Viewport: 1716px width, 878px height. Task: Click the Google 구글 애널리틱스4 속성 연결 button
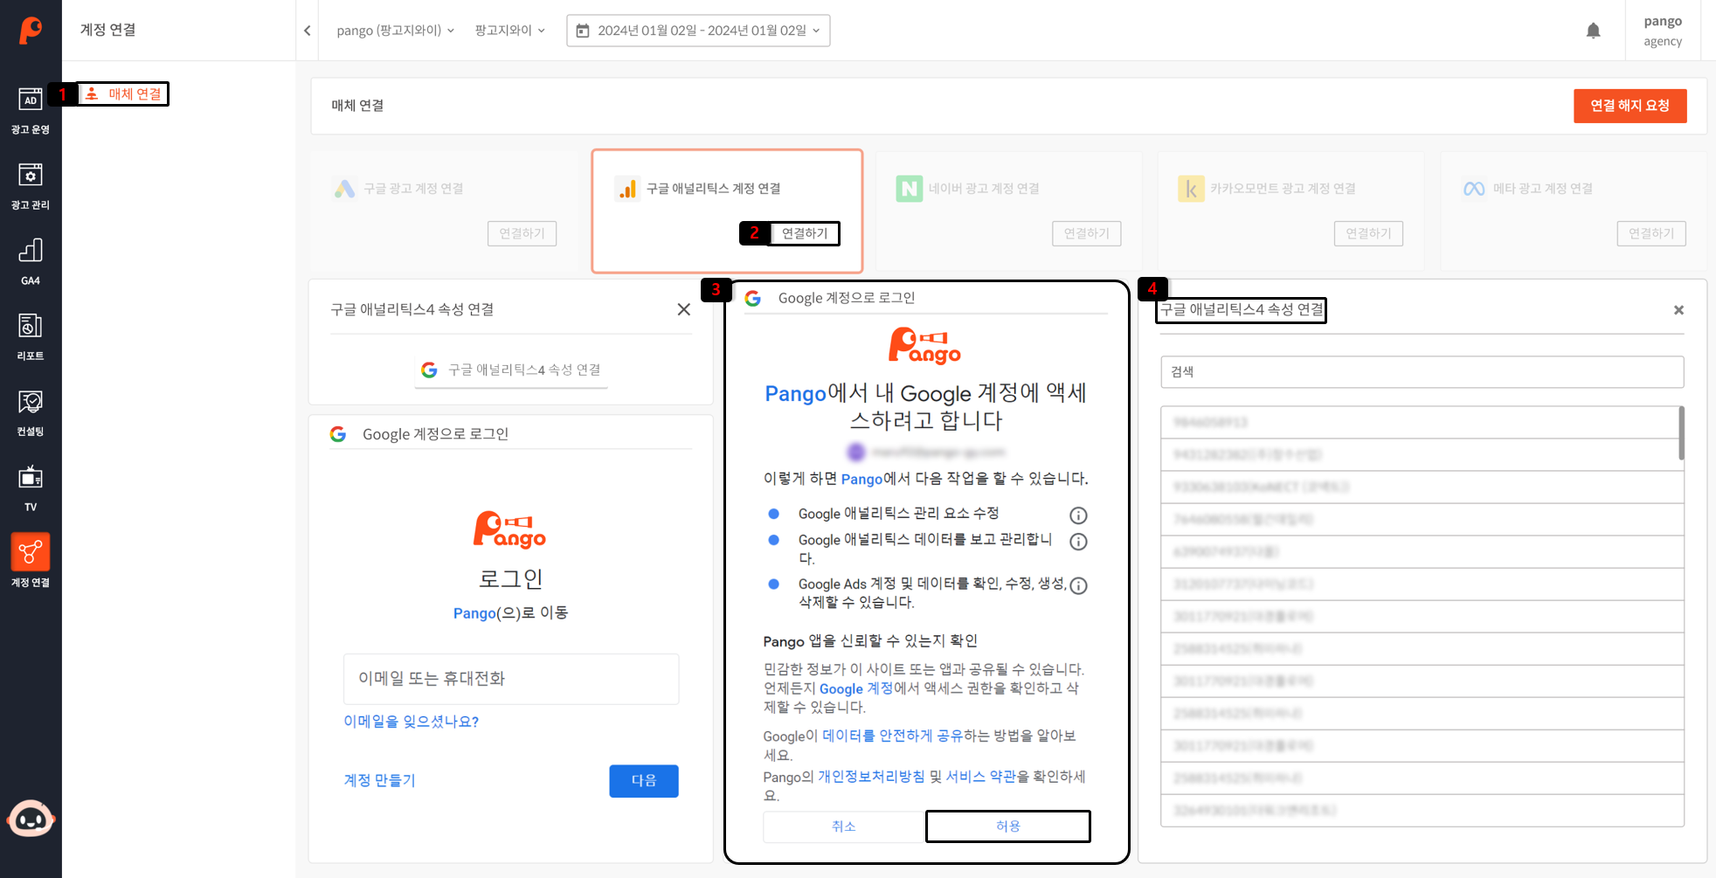click(x=511, y=370)
